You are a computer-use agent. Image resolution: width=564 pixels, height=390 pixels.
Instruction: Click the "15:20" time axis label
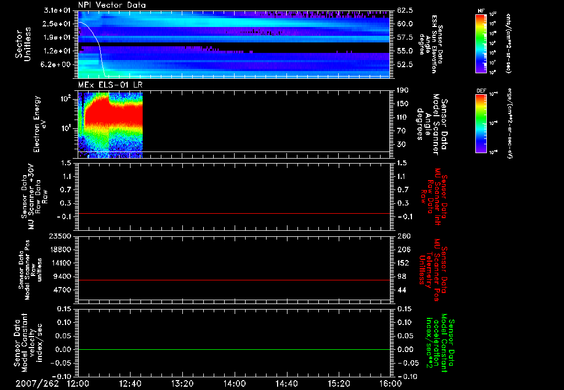[339, 383]
